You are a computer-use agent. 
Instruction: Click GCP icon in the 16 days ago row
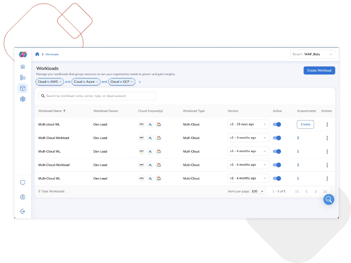158,124
